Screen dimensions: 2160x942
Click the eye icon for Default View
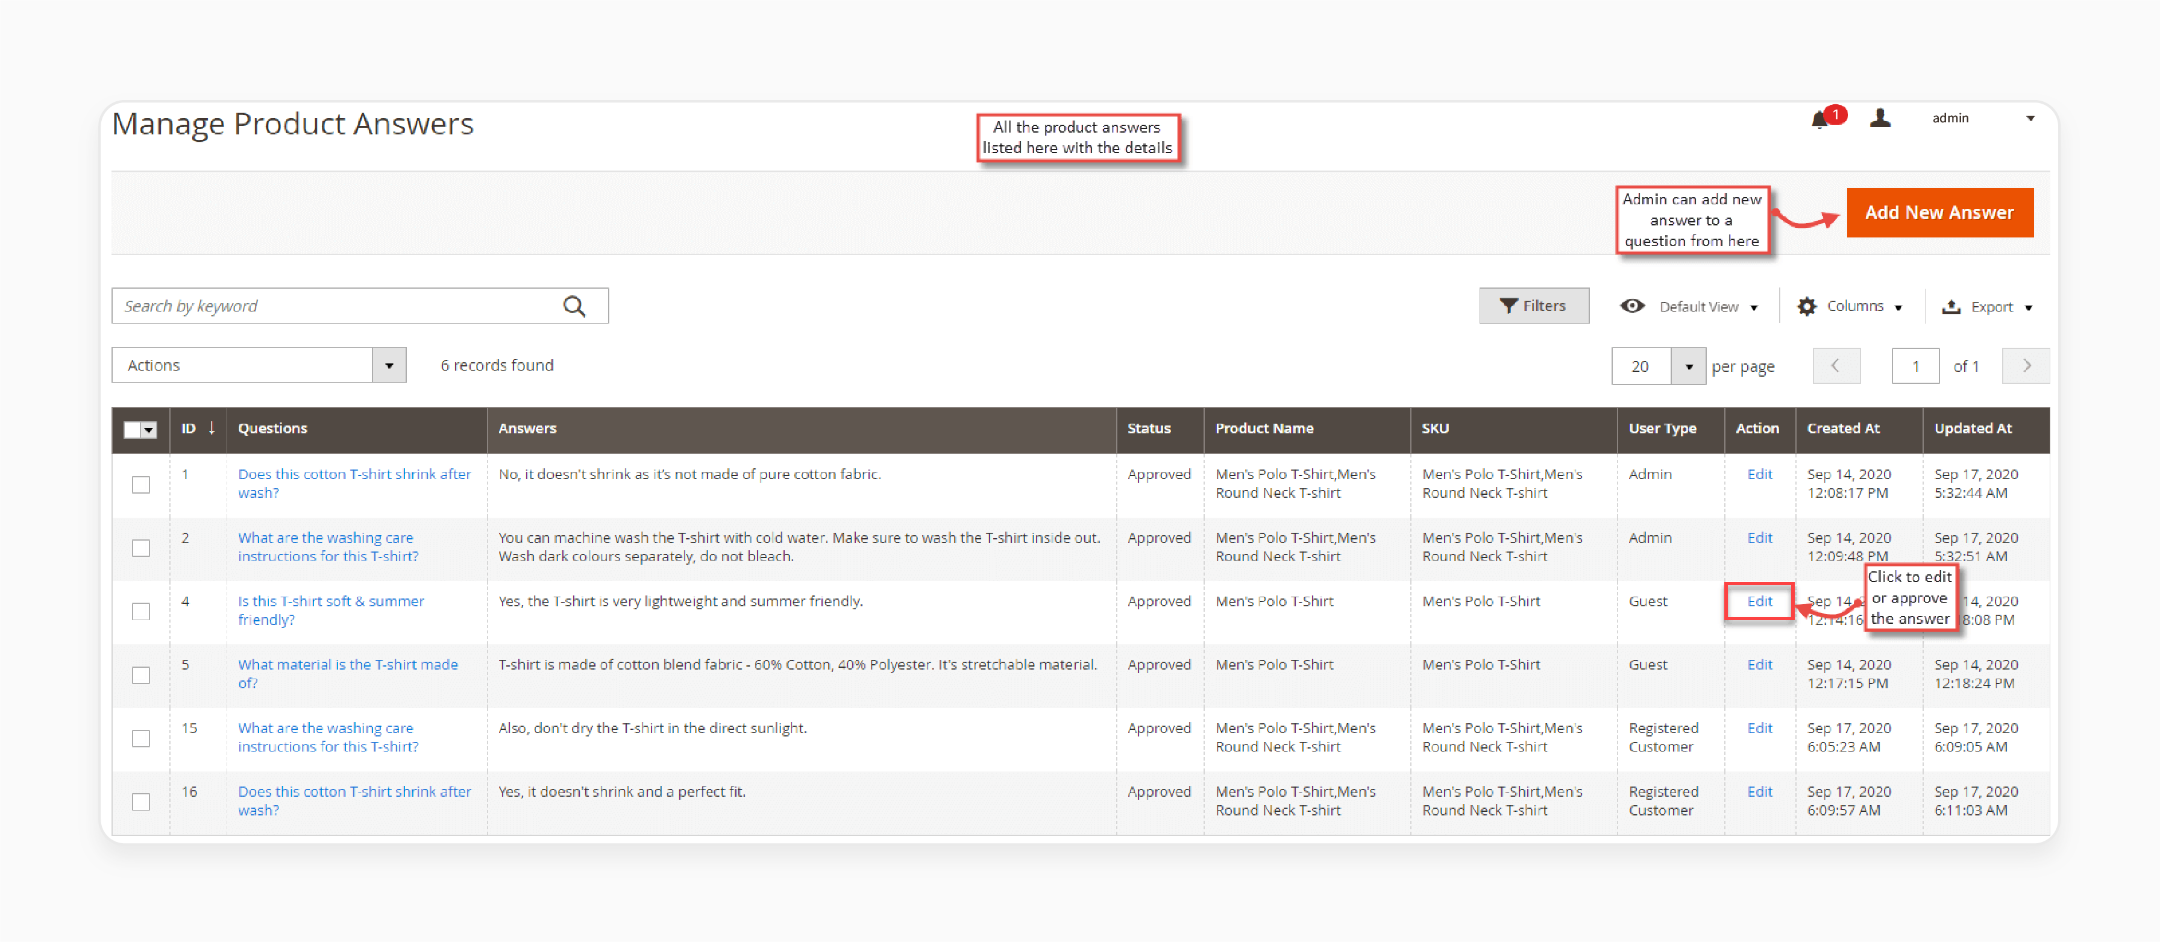coord(1631,306)
